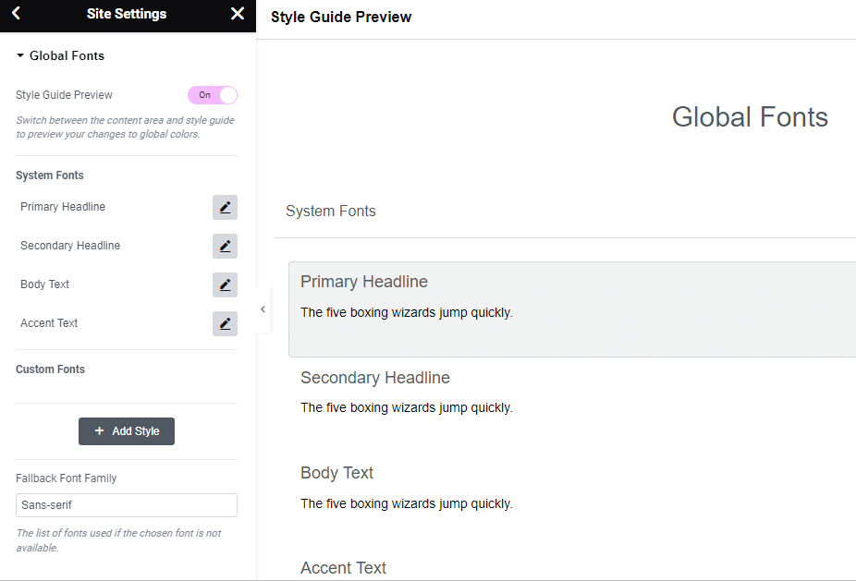The height and width of the screenshot is (581, 856).
Task: Select Accent Text label in the sidebar
Action: click(x=49, y=323)
